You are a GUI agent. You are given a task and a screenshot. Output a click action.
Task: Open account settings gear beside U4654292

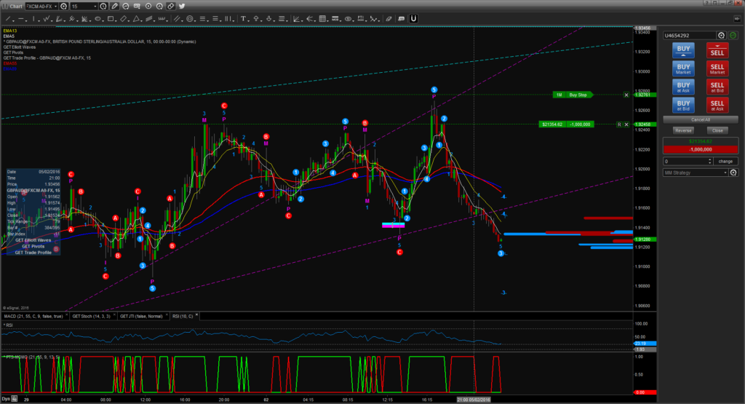[x=721, y=35]
